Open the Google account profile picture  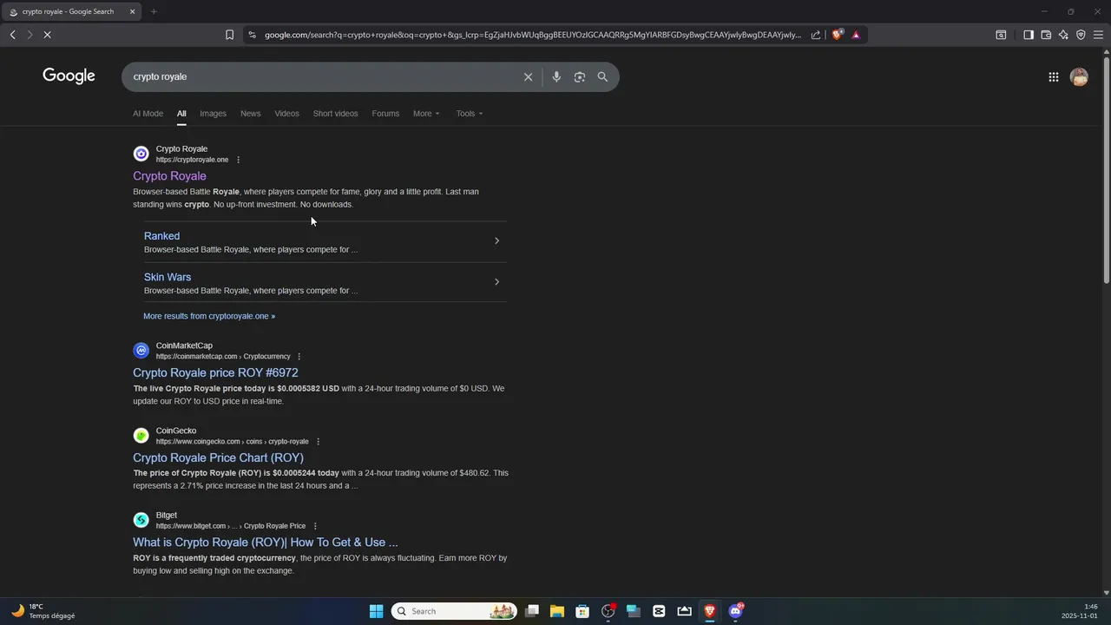click(x=1079, y=77)
